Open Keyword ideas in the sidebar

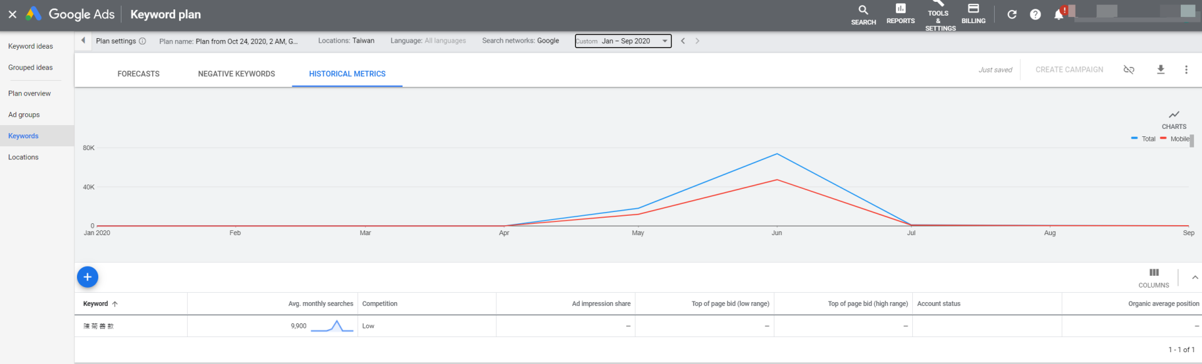[x=31, y=46]
